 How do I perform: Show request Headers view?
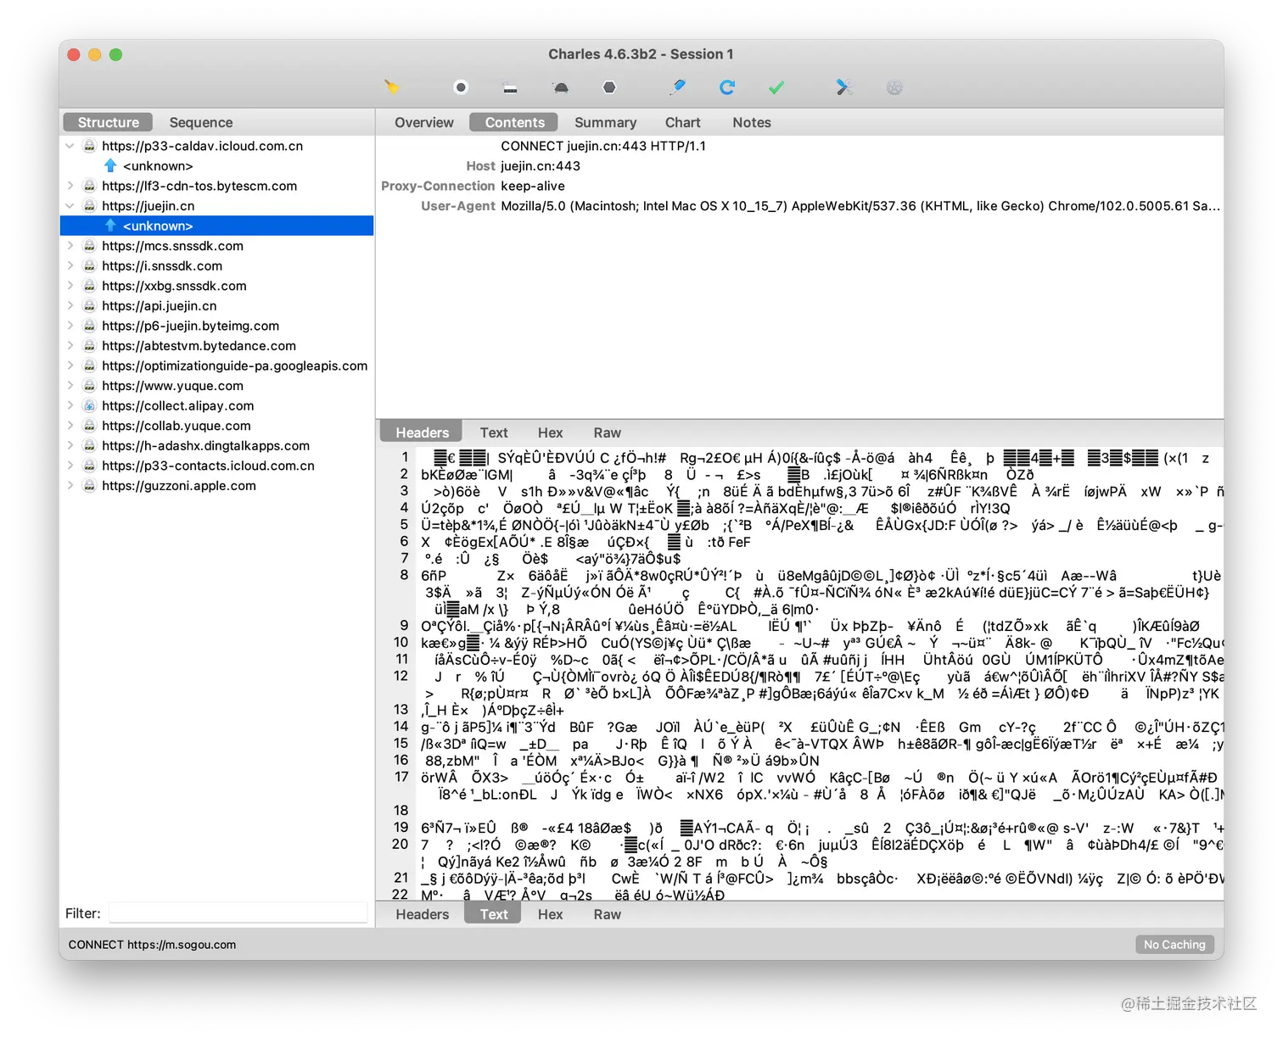pyautogui.click(x=422, y=432)
